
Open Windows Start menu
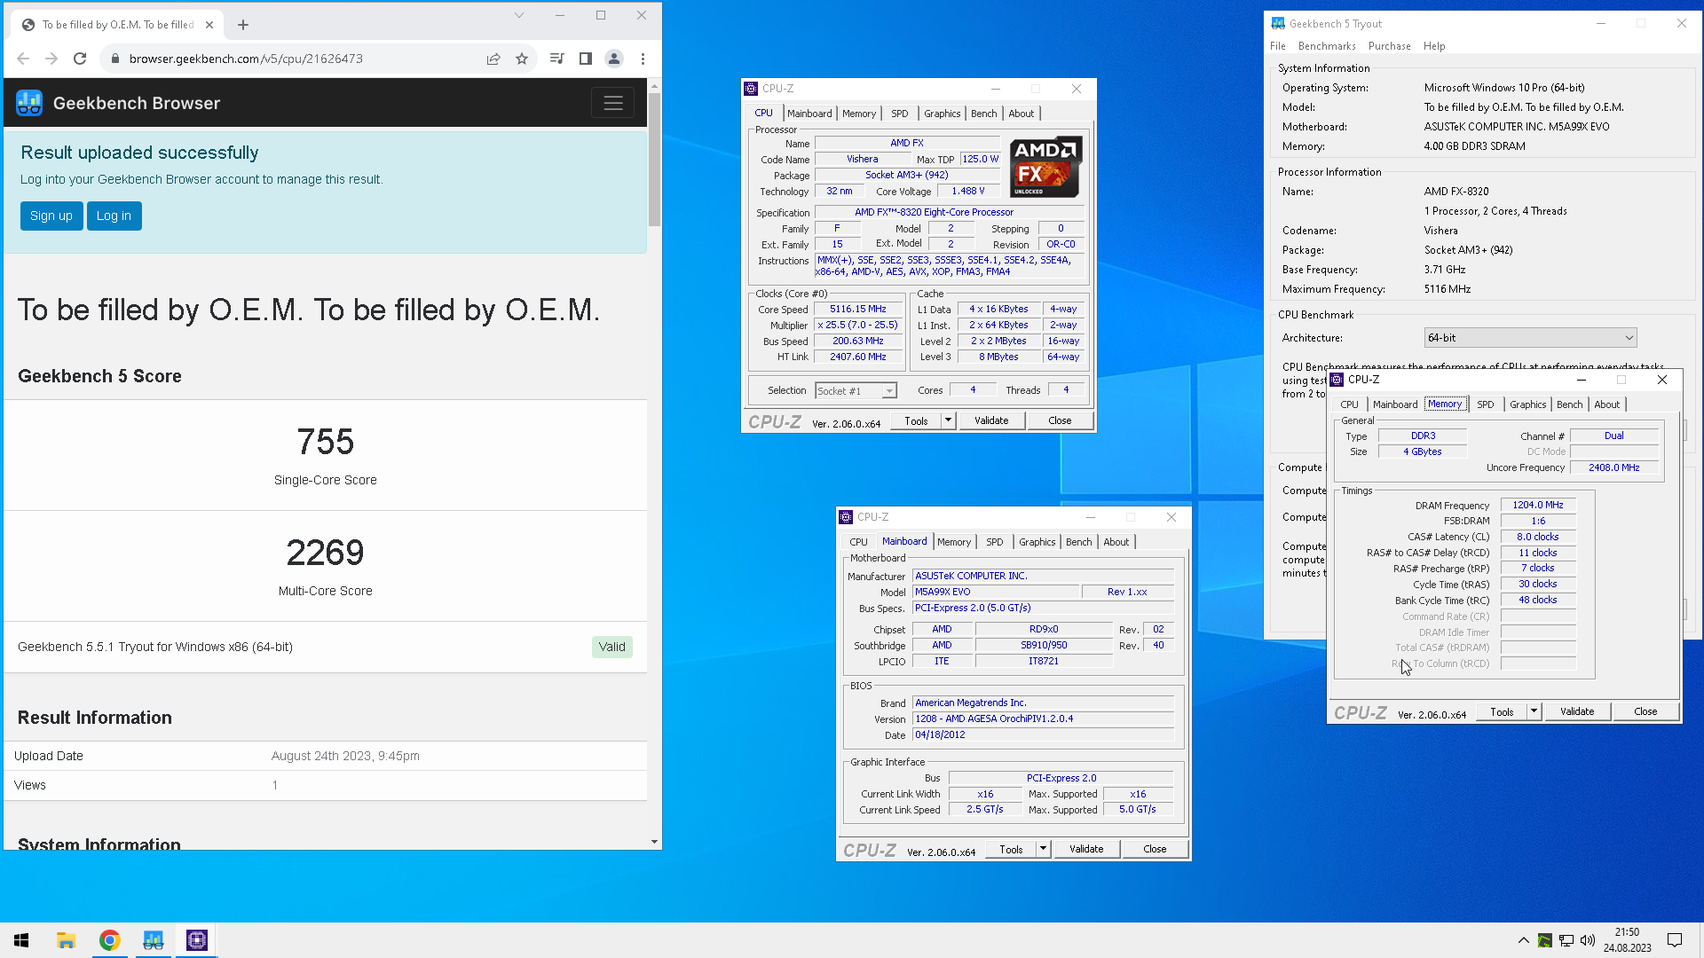click(21, 940)
